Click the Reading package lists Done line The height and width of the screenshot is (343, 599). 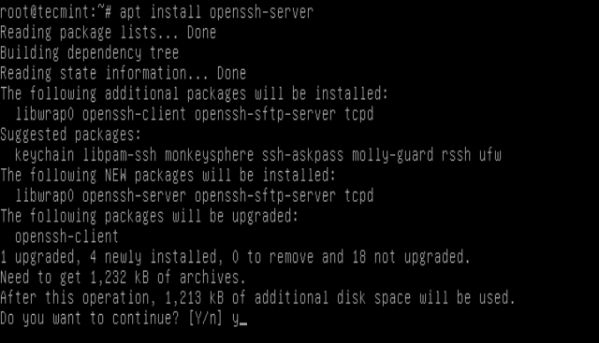pyautogui.click(x=109, y=33)
